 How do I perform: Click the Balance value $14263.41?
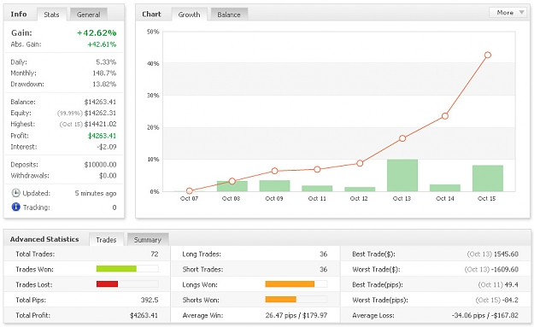click(x=100, y=102)
